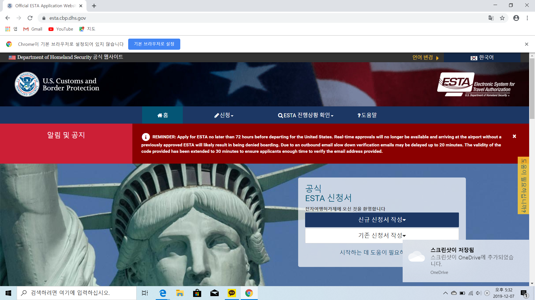Screen dimensions: 535x300
Task: Bookmark this page with the star icon
Action: [502, 18]
